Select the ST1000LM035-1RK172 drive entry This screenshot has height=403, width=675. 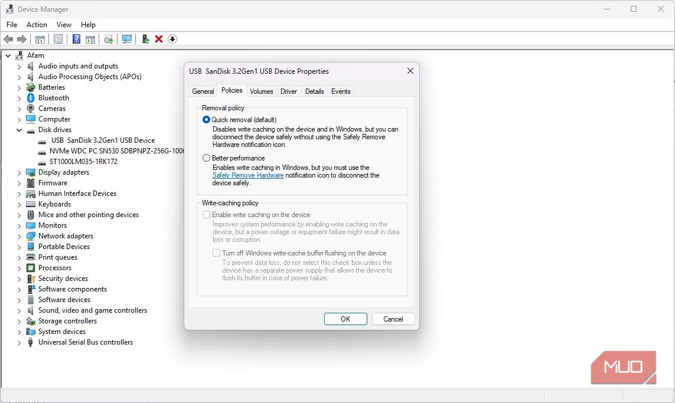click(x=83, y=162)
